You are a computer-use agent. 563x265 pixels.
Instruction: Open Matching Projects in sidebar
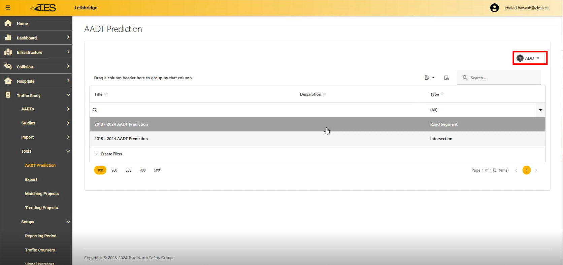coord(42,194)
